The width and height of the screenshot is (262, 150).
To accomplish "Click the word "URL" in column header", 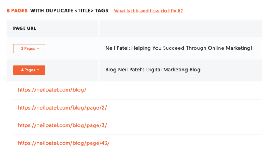I will (x=31, y=28).
